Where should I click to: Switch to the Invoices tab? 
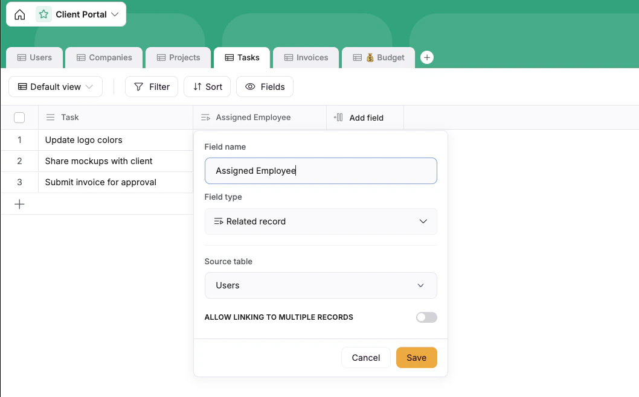click(x=306, y=57)
